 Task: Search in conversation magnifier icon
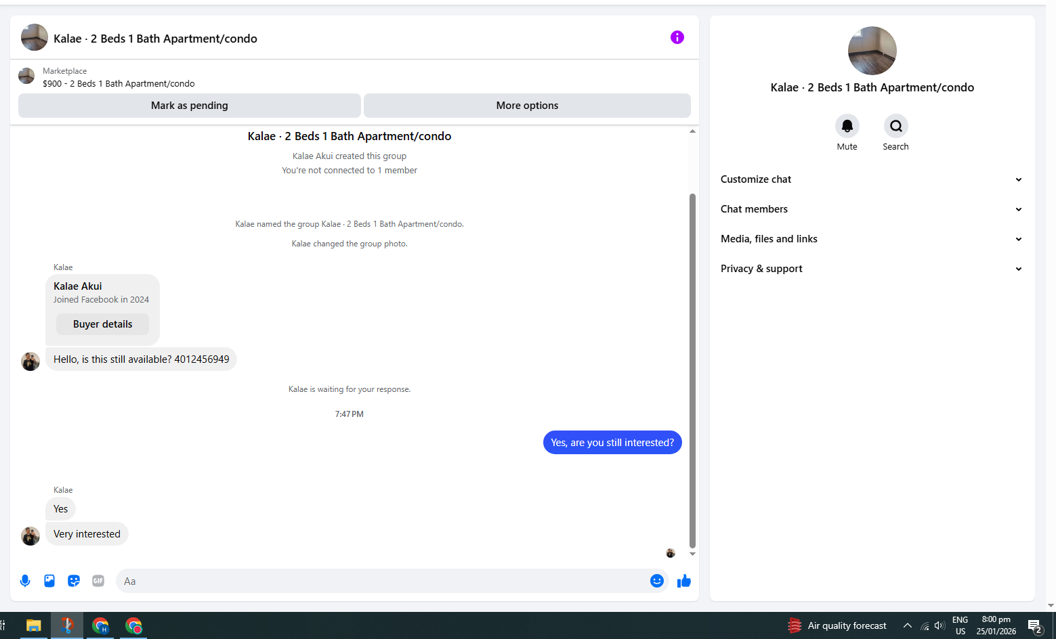[x=895, y=126]
